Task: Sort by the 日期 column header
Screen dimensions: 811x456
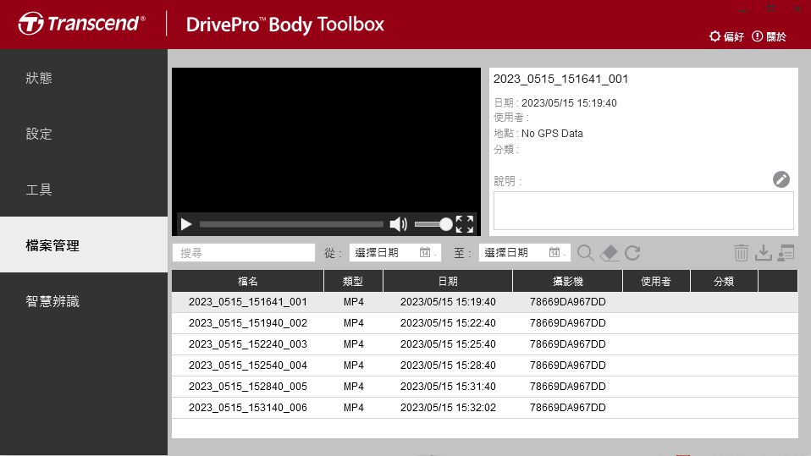Action: pos(448,281)
